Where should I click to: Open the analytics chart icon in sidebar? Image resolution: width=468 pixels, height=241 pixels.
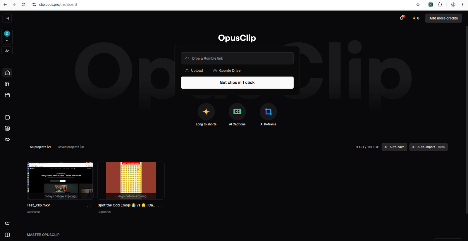click(7, 128)
